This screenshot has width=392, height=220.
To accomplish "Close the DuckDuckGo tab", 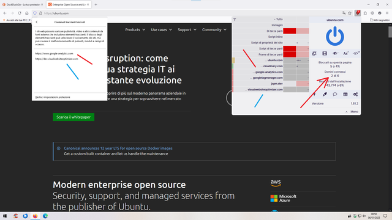I will coord(42,4).
